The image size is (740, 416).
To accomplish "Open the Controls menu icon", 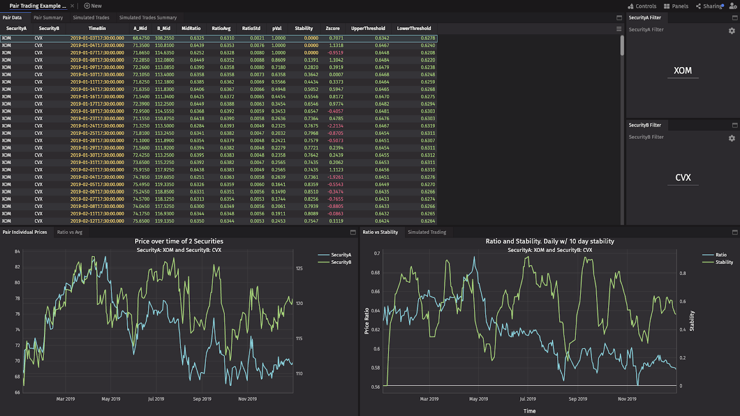I will pos(631,6).
